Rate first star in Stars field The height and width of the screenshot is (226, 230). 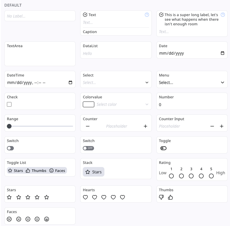[9, 197]
